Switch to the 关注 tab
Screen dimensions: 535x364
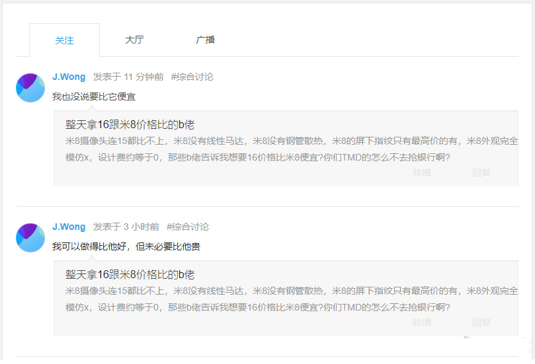point(64,40)
